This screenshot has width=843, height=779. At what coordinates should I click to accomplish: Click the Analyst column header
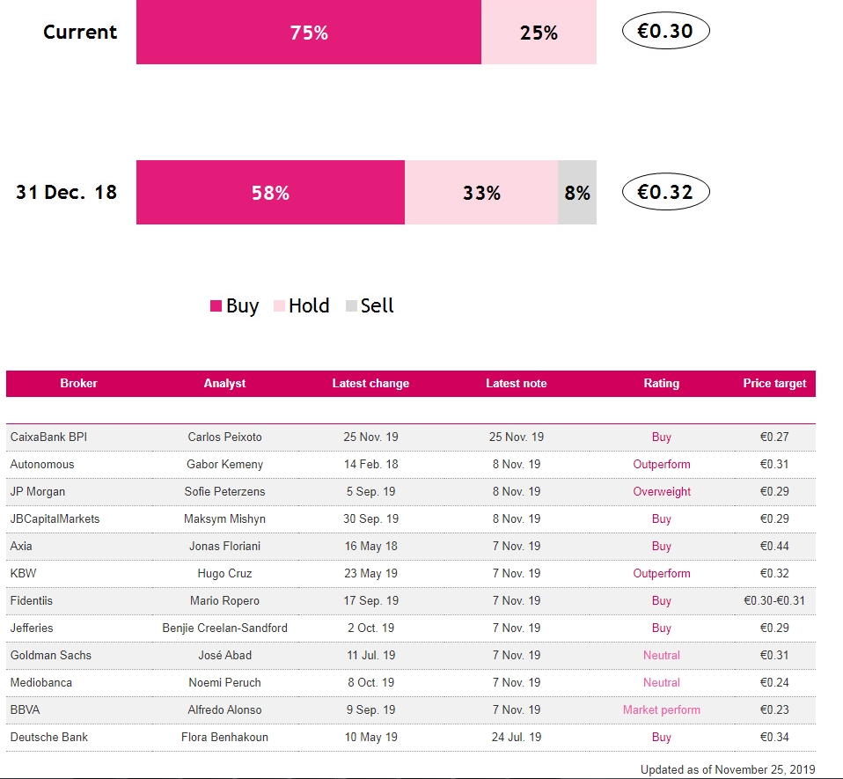[224, 384]
